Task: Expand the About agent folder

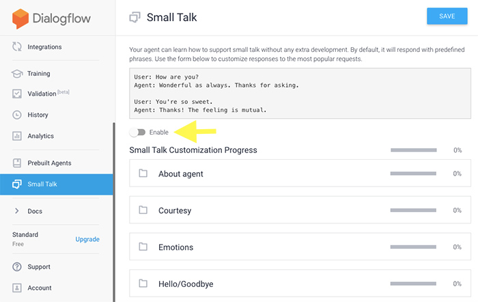Action: pyautogui.click(x=300, y=174)
